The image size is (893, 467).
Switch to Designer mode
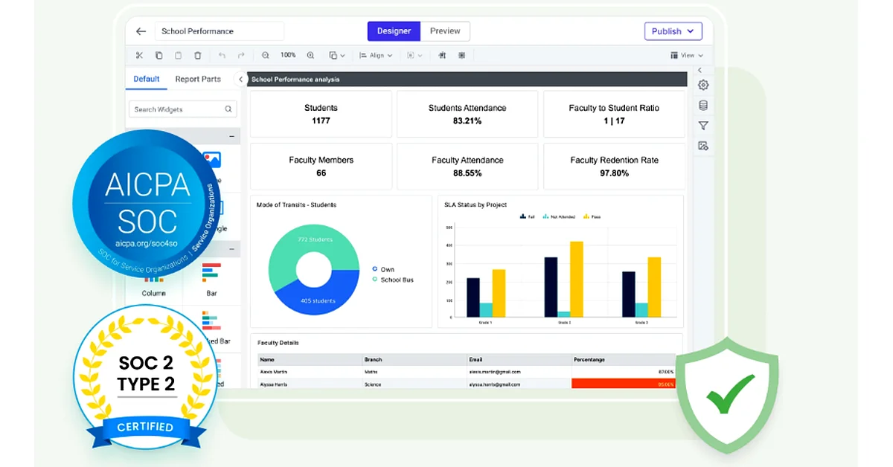[394, 31]
